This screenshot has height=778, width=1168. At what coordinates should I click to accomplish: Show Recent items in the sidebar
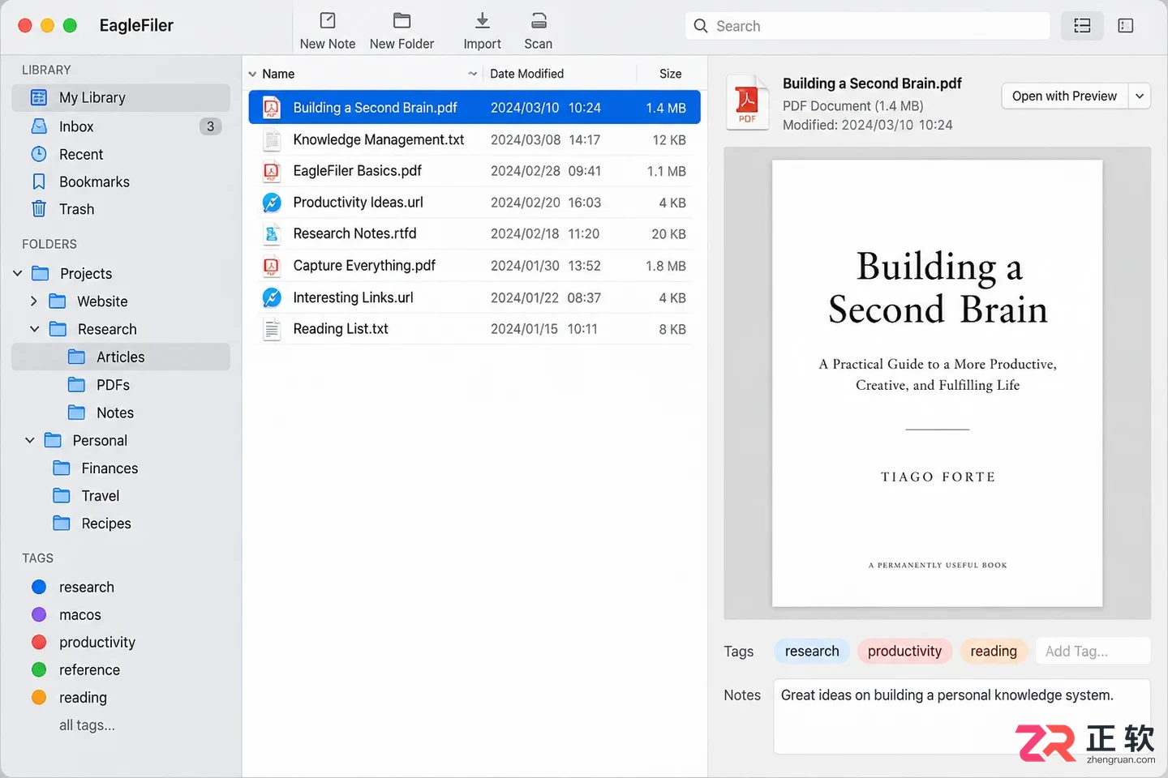click(x=121, y=154)
